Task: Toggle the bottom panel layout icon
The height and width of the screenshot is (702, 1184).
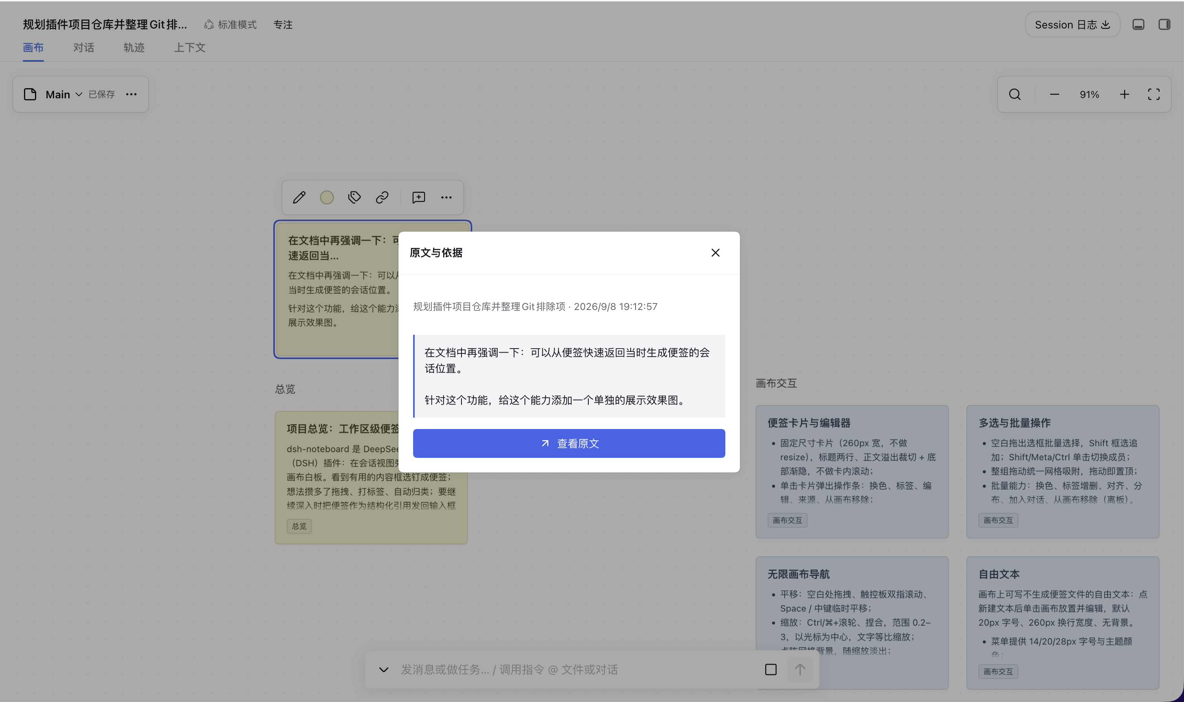Action: tap(1138, 25)
